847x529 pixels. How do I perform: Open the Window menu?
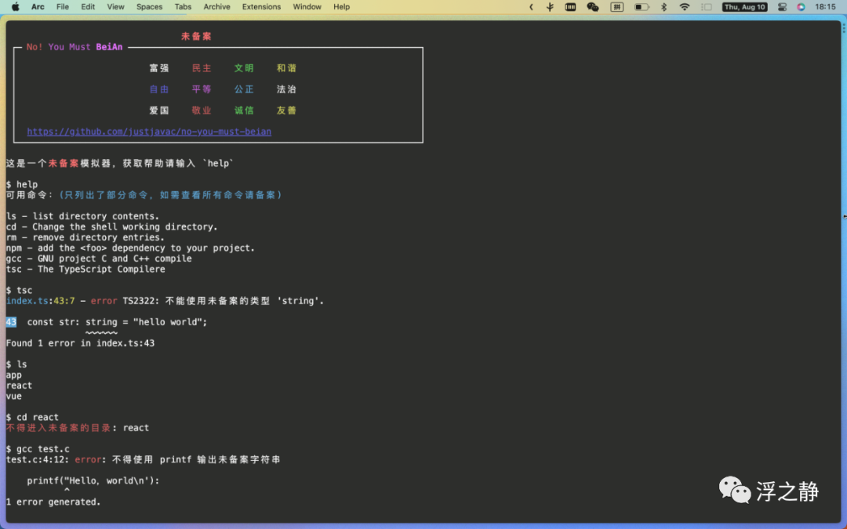307,7
